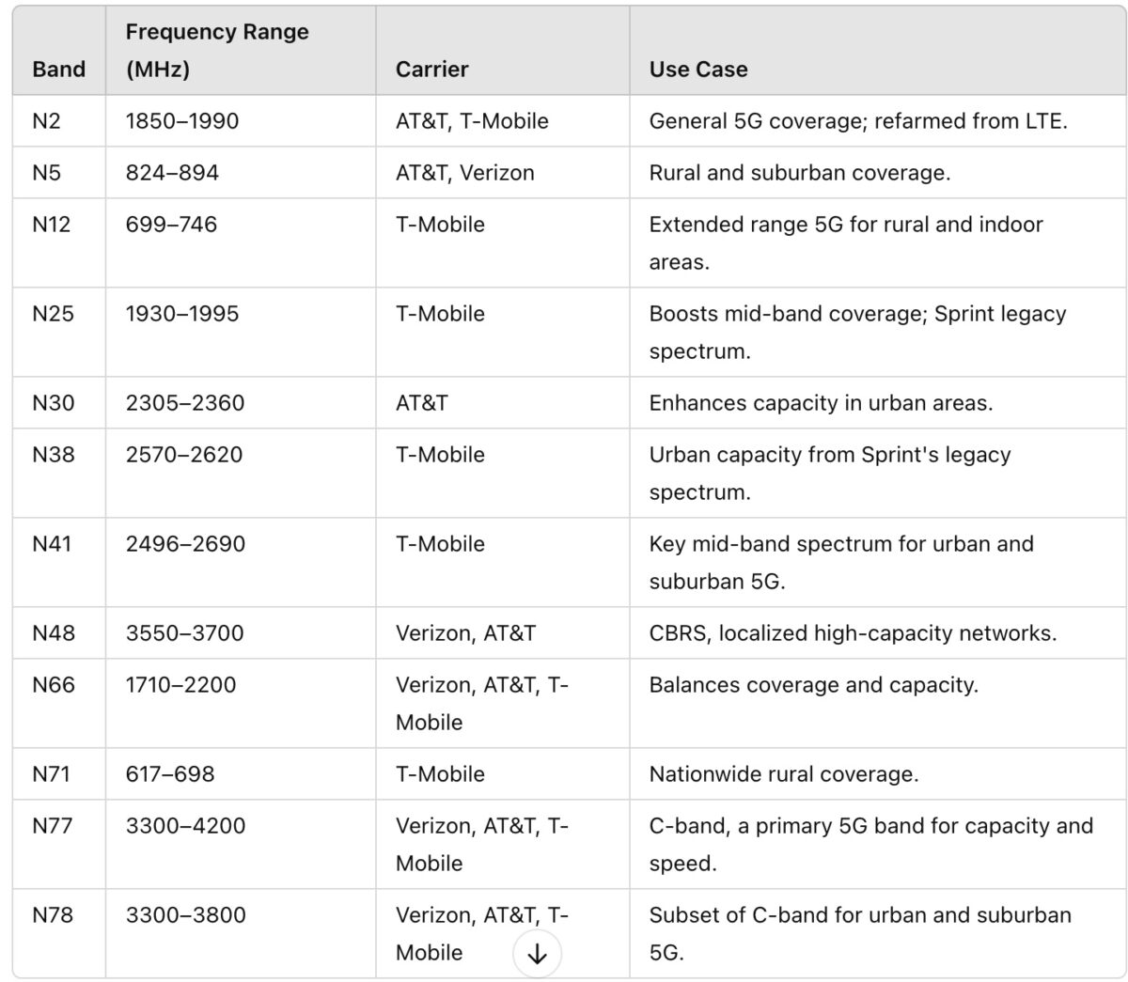This screenshot has height=982, width=1128.
Task: Select the N38 band cell
Action: [x=51, y=455]
